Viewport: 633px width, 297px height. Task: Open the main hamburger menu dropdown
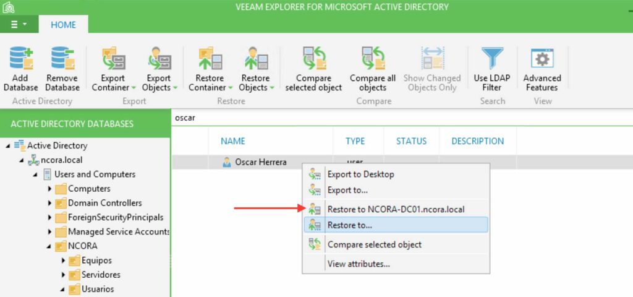(19, 24)
